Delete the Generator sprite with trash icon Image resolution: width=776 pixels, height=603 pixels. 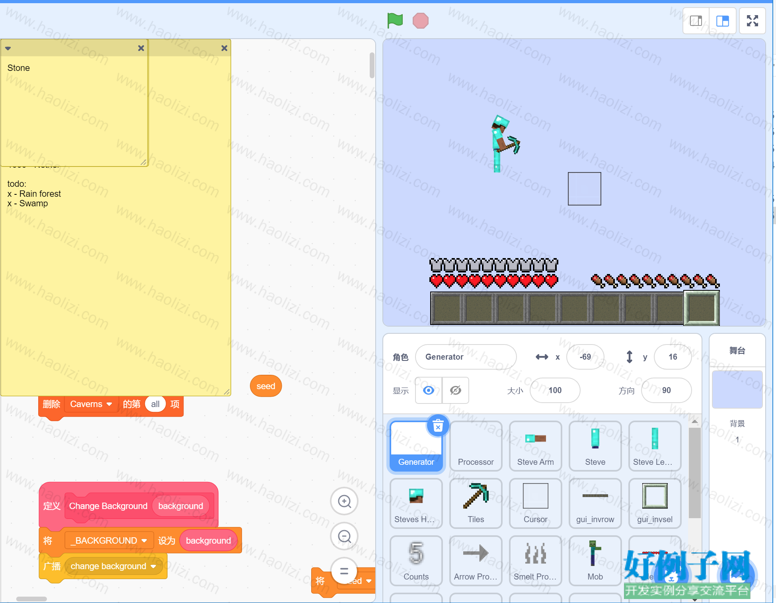(x=438, y=426)
